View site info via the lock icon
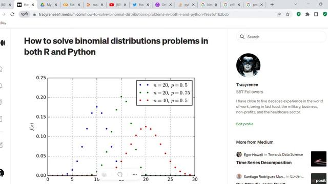The height and width of the screenshot is (184, 328). tap(34, 14)
